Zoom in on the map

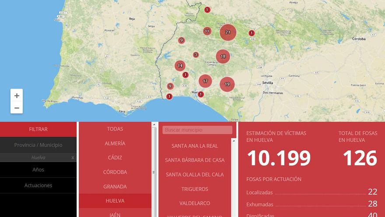[x=17, y=96]
